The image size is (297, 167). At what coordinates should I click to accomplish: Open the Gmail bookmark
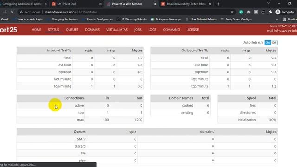pos(5,19)
